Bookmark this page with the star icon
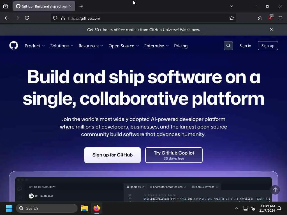 tap(232, 18)
